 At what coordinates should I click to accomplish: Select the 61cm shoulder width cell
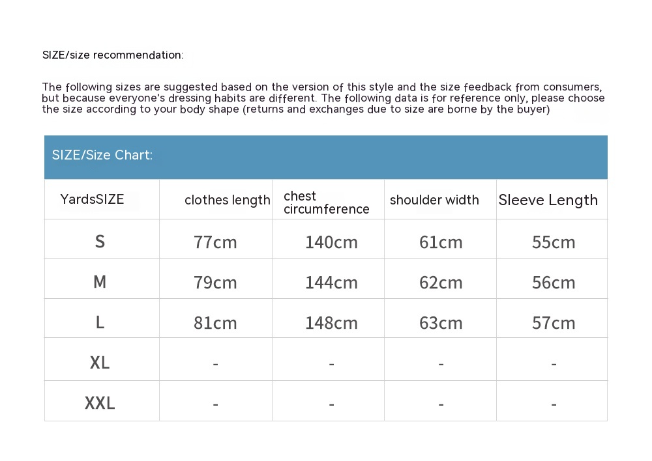(x=441, y=242)
